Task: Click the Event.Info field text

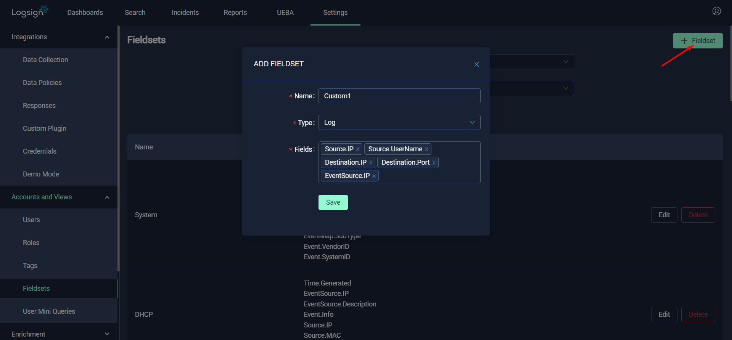Action: pyautogui.click(x=319, y=314)
